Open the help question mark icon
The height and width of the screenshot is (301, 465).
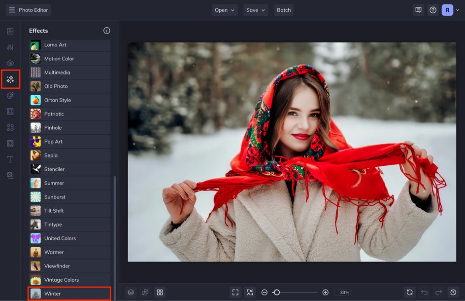[x=433, y=10]
